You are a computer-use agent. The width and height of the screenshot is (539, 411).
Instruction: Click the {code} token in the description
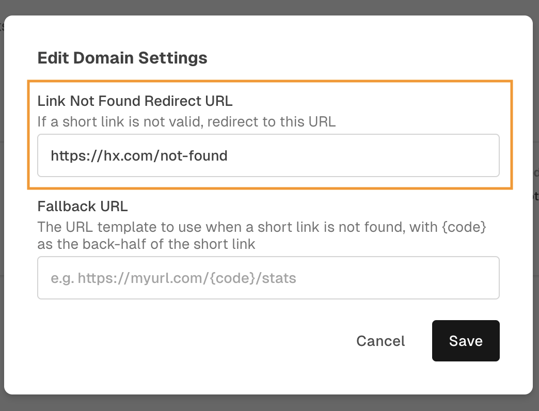point(464,227)
